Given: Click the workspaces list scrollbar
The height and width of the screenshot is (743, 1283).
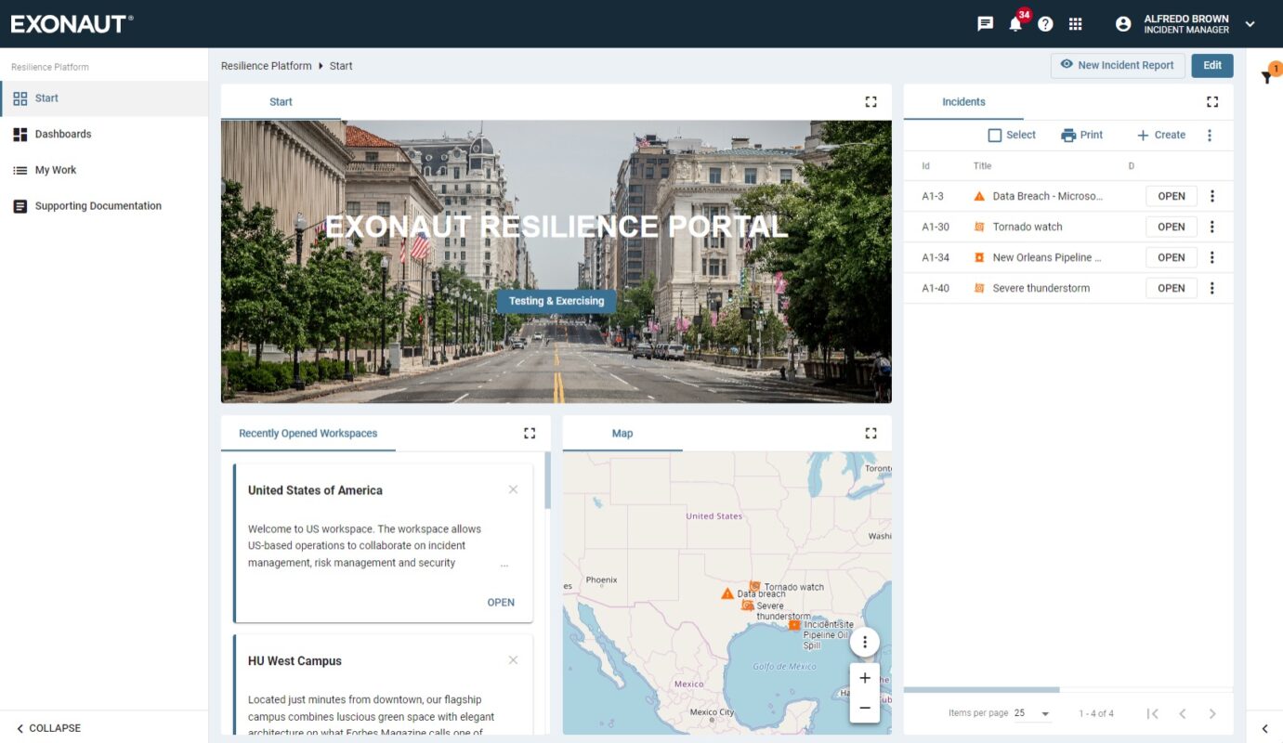Looking at the screenshot, I should 547,481.
